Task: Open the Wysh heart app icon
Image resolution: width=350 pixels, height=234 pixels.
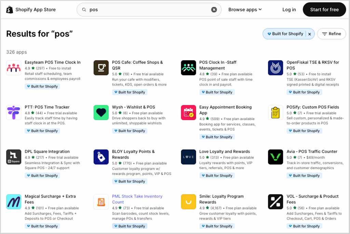Action: coord(101,113)
